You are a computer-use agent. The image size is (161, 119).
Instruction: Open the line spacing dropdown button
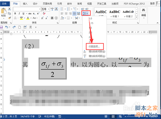click(x=85, y=14)
